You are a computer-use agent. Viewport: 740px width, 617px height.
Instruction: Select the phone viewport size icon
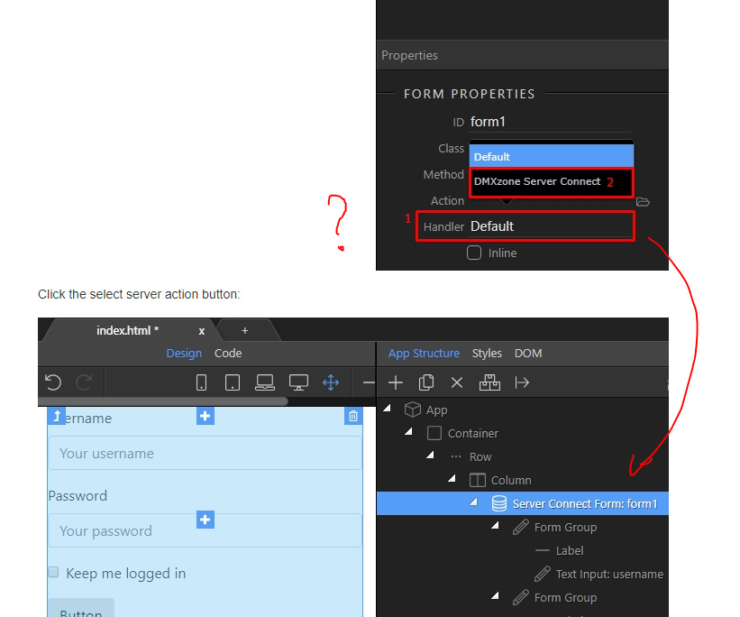click(202, 382)
